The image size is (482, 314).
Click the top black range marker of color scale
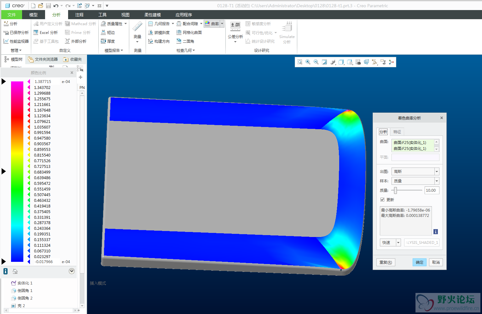point(3,81)
